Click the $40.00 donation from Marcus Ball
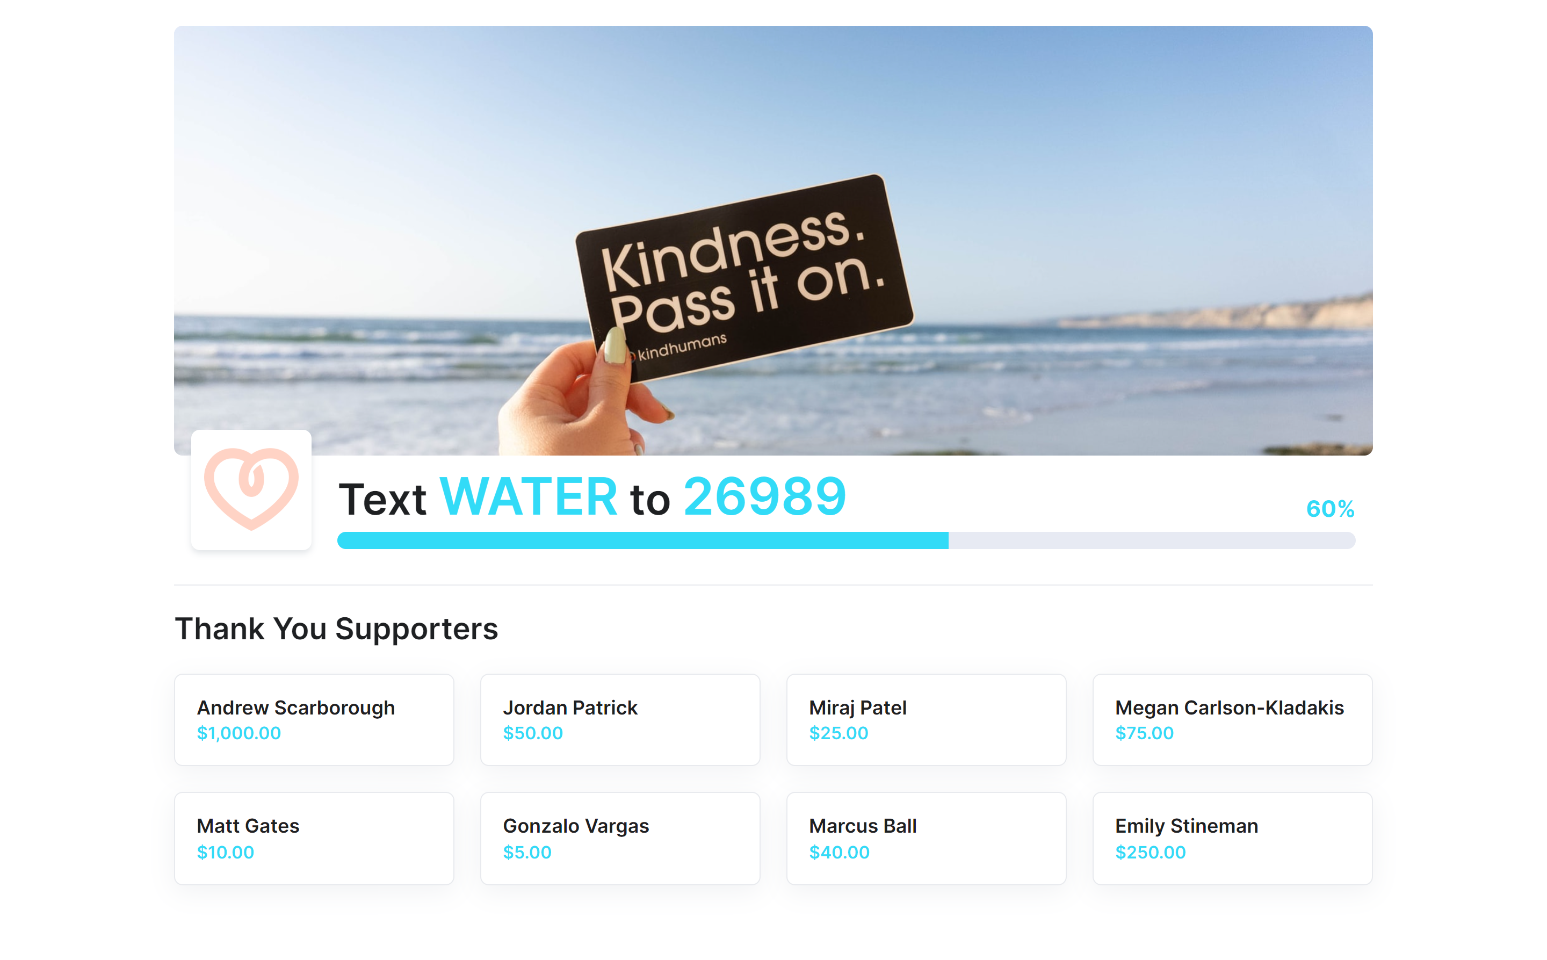Image resolution: width=1547 pixels, height=960 pixels. pos(838,852)
